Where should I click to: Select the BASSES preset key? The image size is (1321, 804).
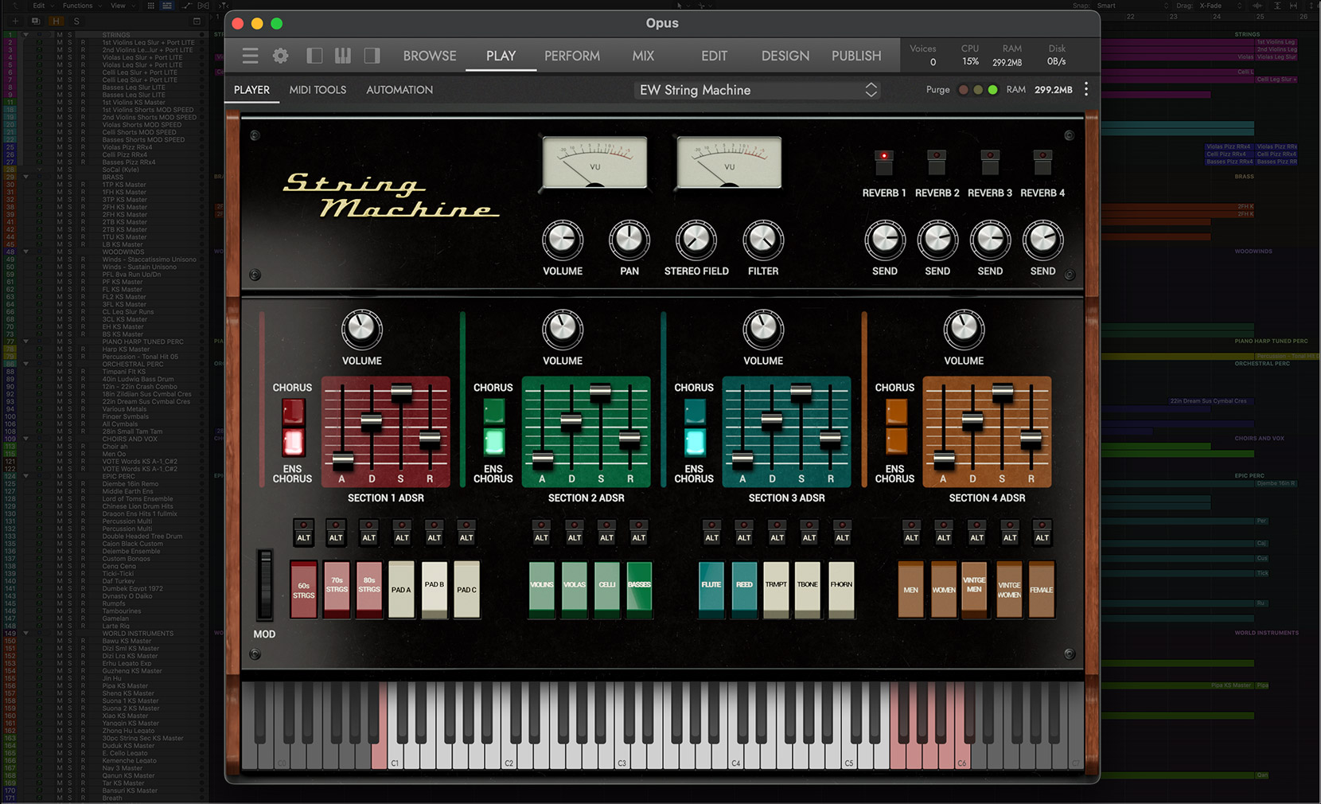639,589
